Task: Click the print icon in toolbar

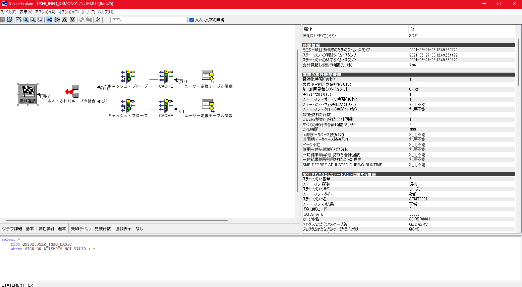Action: click(10, 20)
